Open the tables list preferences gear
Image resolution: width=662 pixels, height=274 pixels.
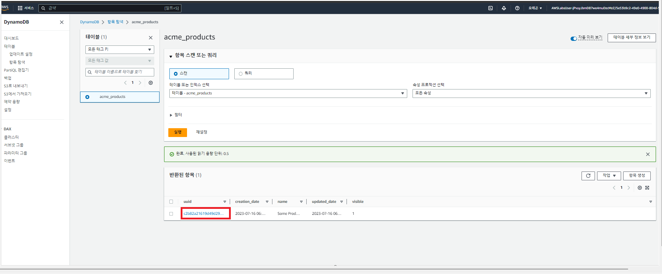click(x=151, y=83)
